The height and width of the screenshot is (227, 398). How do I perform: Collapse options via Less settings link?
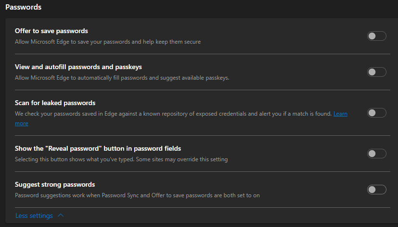click(34, 215)
